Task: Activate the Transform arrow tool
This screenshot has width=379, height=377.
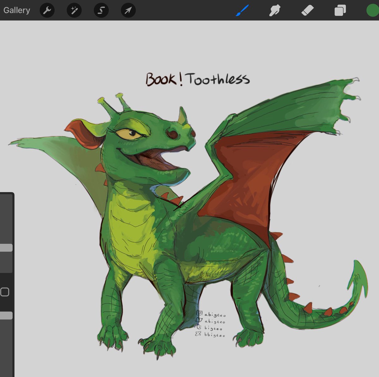Action: (128, 10)
